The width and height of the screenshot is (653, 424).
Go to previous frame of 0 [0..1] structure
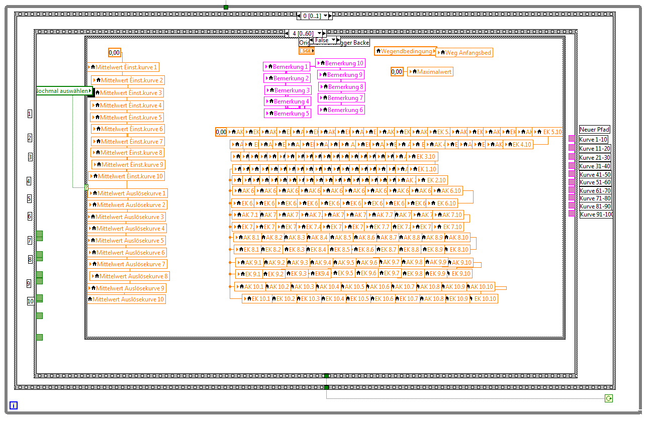click(299, 16)
